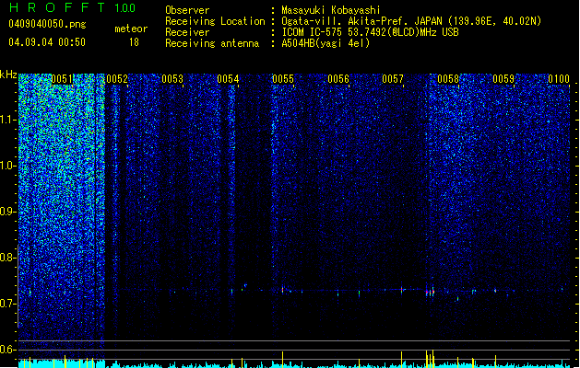This screenshot has width=580, height=368.
Task: Click the Ogata-vill. Akita-Pref. JAPAN location text
Action: (411, 21)
